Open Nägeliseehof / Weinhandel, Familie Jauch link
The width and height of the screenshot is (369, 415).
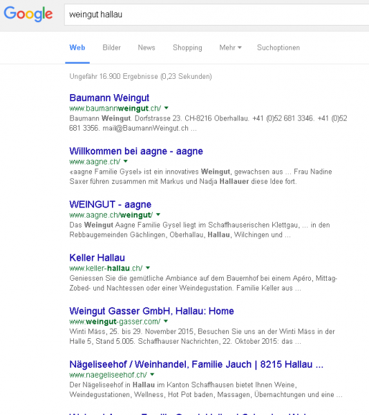[196, 365]
